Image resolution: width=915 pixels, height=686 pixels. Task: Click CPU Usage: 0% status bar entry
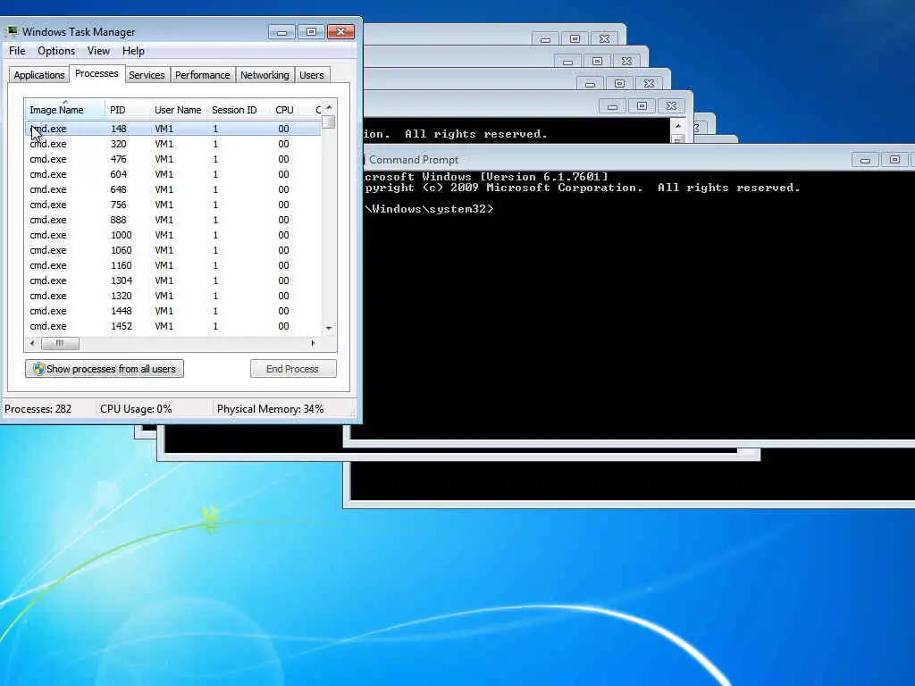pos(136,409)
